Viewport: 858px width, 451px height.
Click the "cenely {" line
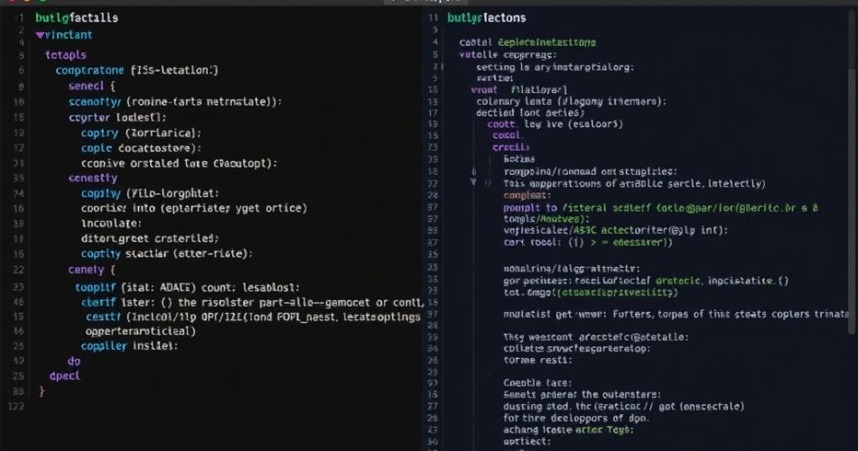coord(92,270)
